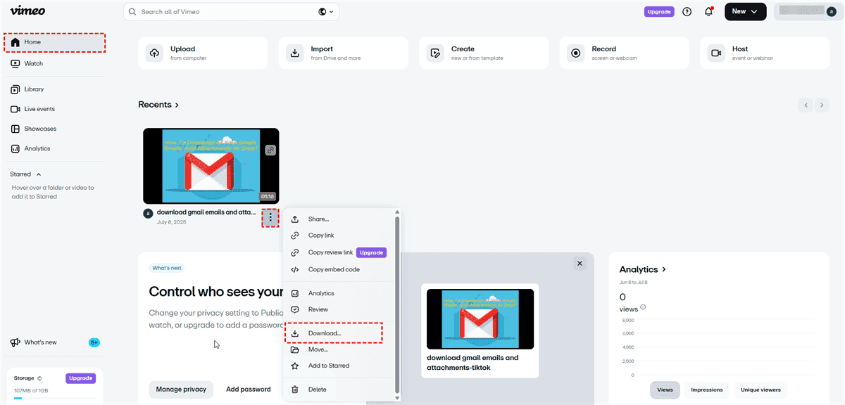Click the storage info icon
Screen dimensions: 845x405
tap(39, 378)
